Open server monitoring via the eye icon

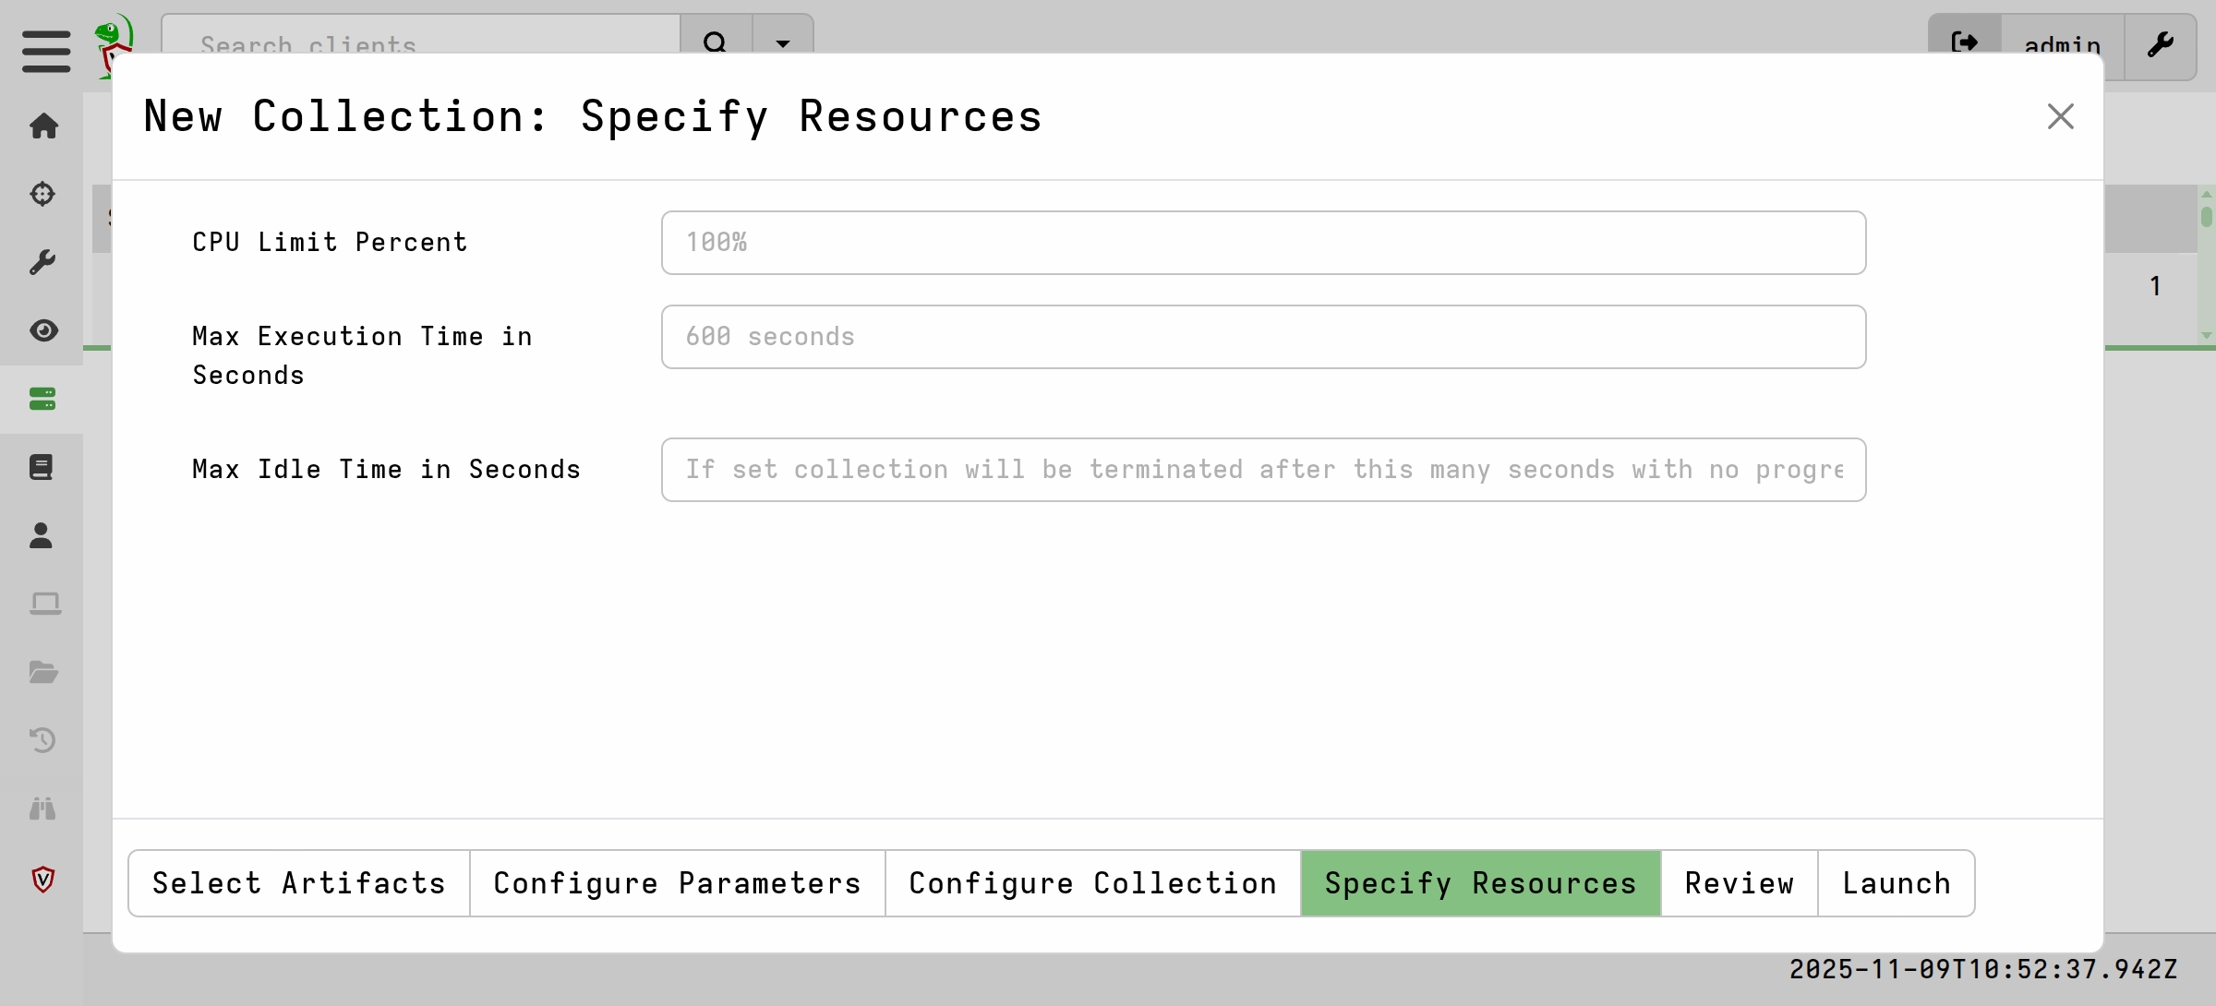click(42, 330)
